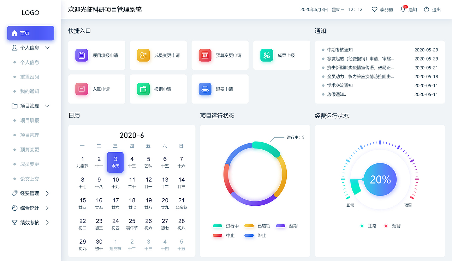
Task: Click the trophy icon beside 绩效考核
Action: pos(14,222)
